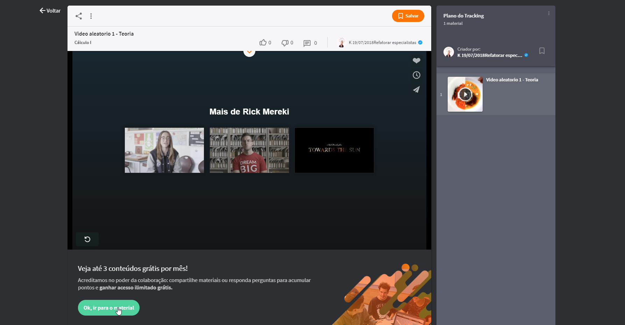This screenshot has width=625, height=325.
Task: Open the Dream Big shirt video thumbnail
Action: (249, 150)
